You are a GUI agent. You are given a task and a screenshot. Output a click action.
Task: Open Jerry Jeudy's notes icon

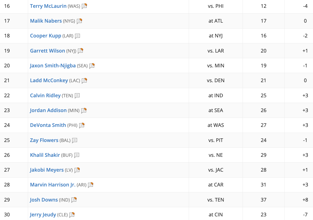point(72,215)
